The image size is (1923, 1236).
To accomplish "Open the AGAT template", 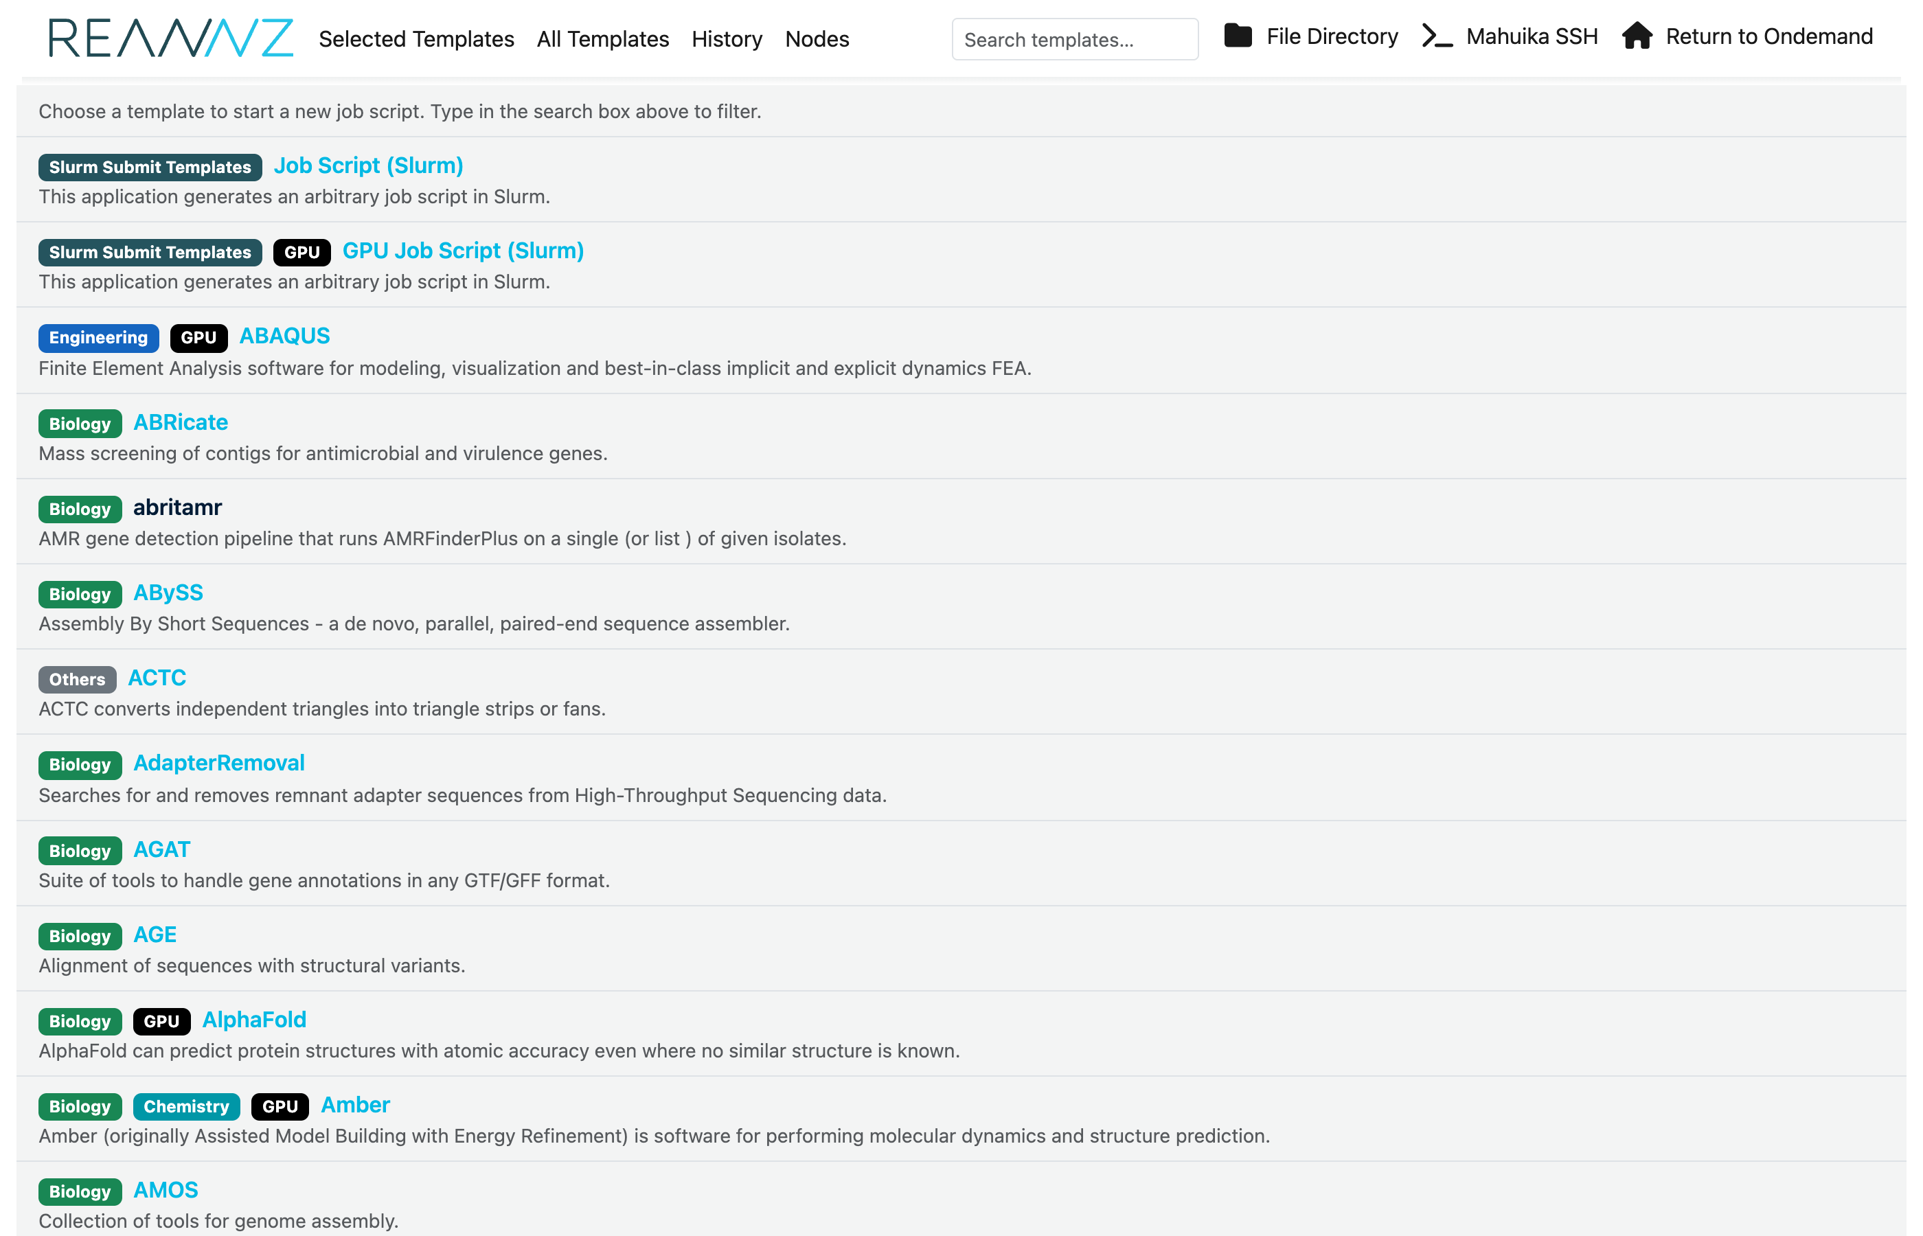I will coord(162,849).
